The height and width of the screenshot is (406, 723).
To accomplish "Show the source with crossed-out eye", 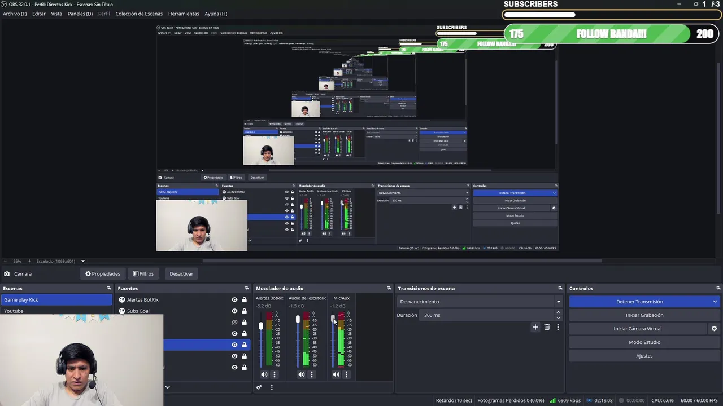I will point(234,322).
